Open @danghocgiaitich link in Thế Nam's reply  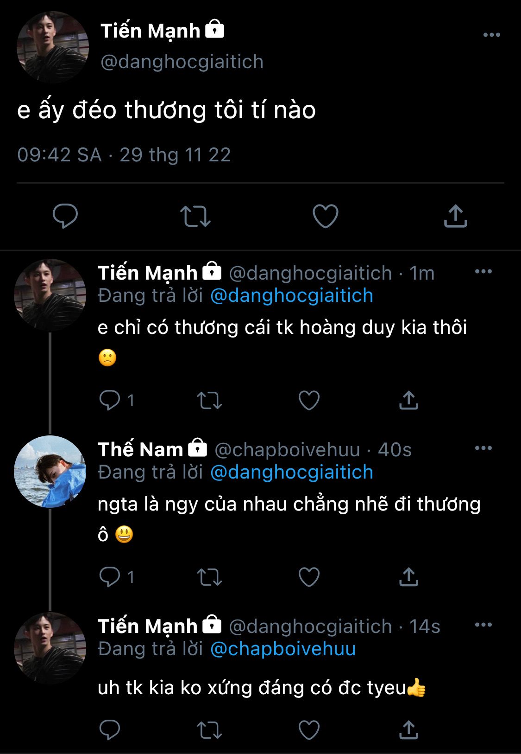[291, 472]
